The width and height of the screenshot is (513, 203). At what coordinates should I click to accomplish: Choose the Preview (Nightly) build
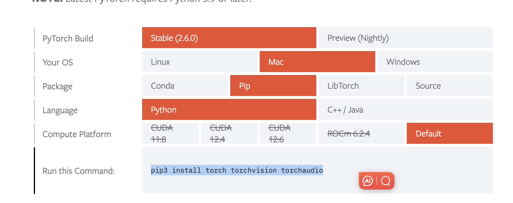click(x=405, y=38)
